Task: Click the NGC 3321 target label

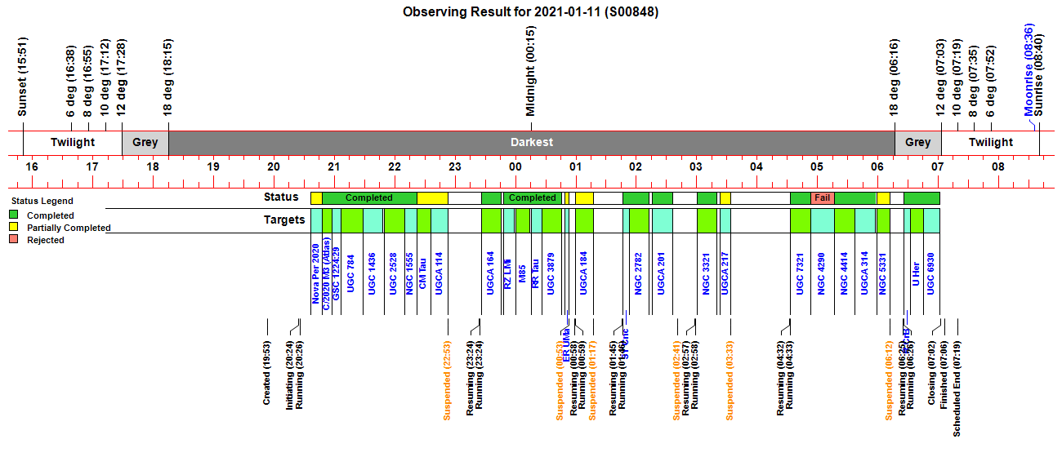Action: [707, 273]
